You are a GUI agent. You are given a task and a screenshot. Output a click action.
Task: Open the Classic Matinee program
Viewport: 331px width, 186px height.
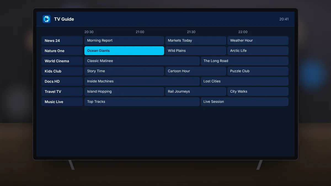point(142,61)
